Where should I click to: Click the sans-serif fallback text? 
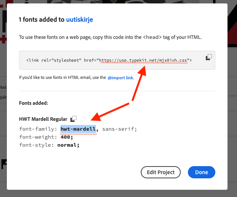(119, 129)
